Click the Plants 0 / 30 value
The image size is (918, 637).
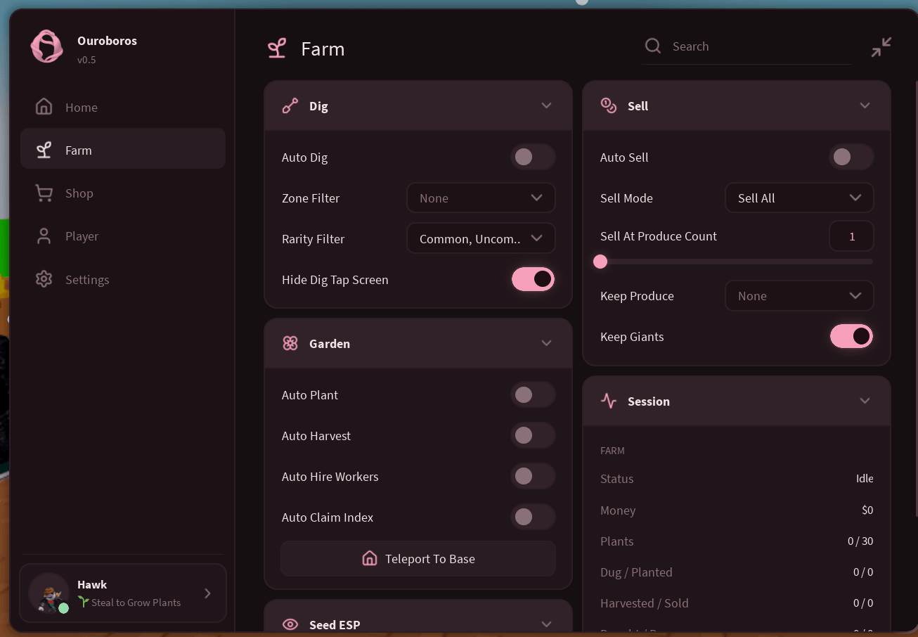click(860, 541)
